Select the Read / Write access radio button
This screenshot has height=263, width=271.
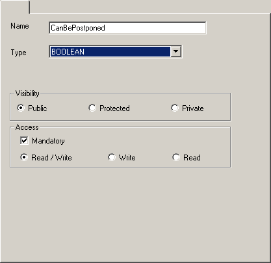pos(24,157)
